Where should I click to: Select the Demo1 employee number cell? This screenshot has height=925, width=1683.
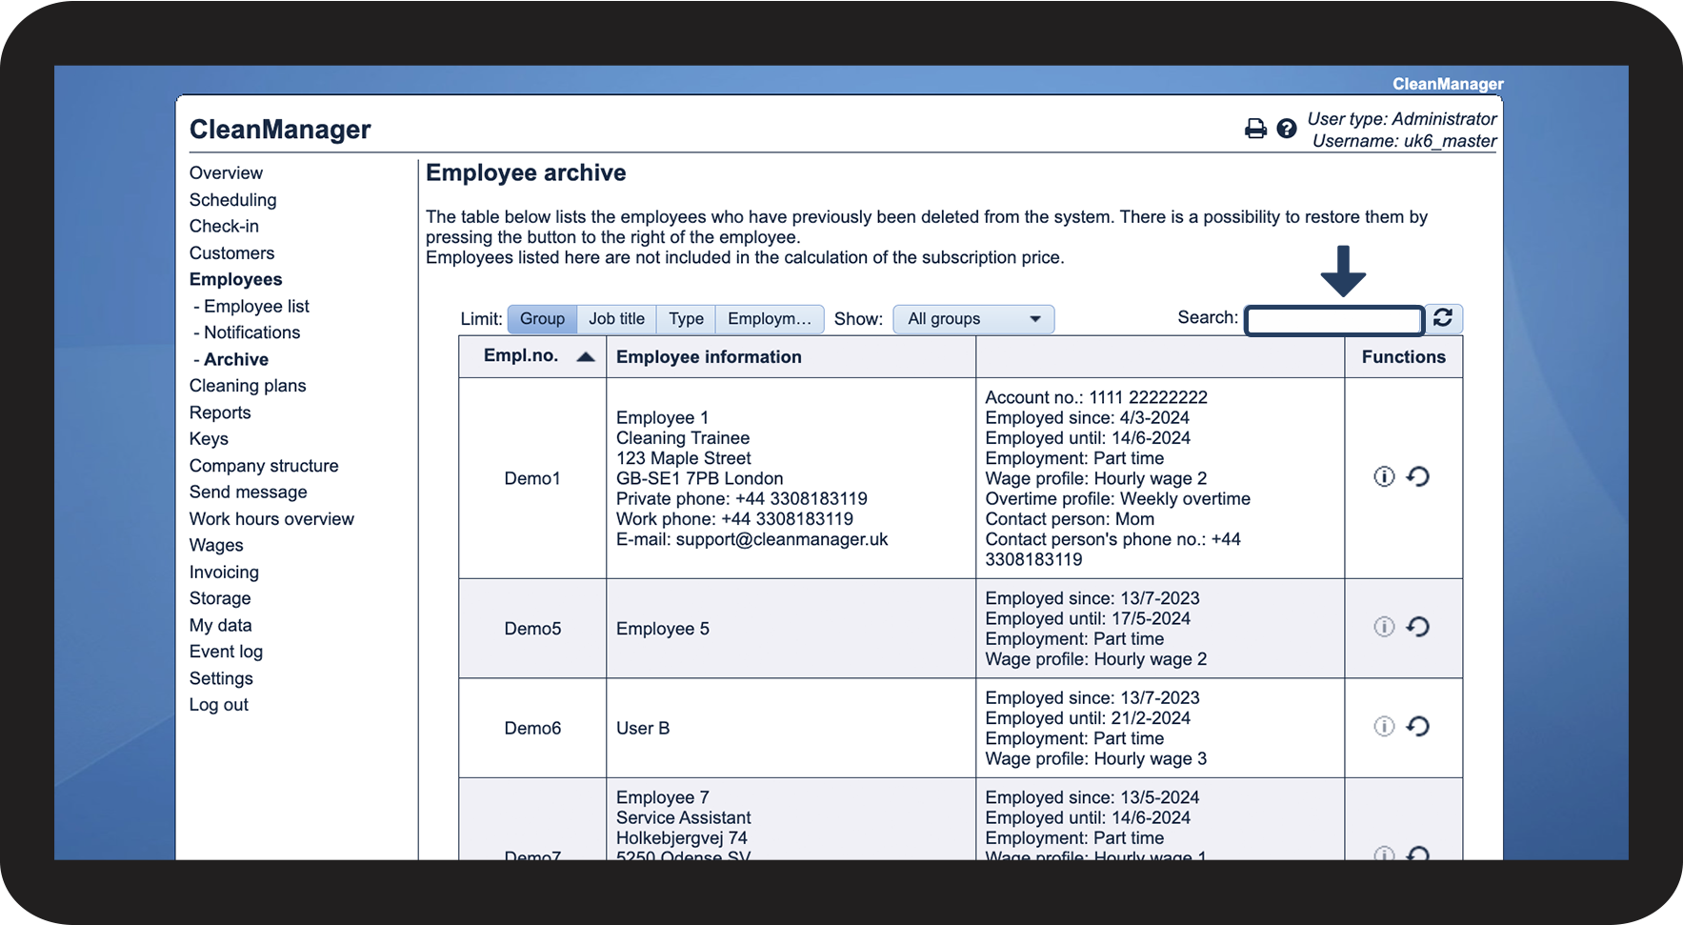(x=532, y=478)
